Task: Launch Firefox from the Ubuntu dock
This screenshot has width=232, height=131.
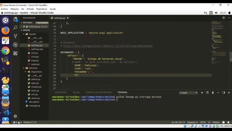Action: click(5, 31)
